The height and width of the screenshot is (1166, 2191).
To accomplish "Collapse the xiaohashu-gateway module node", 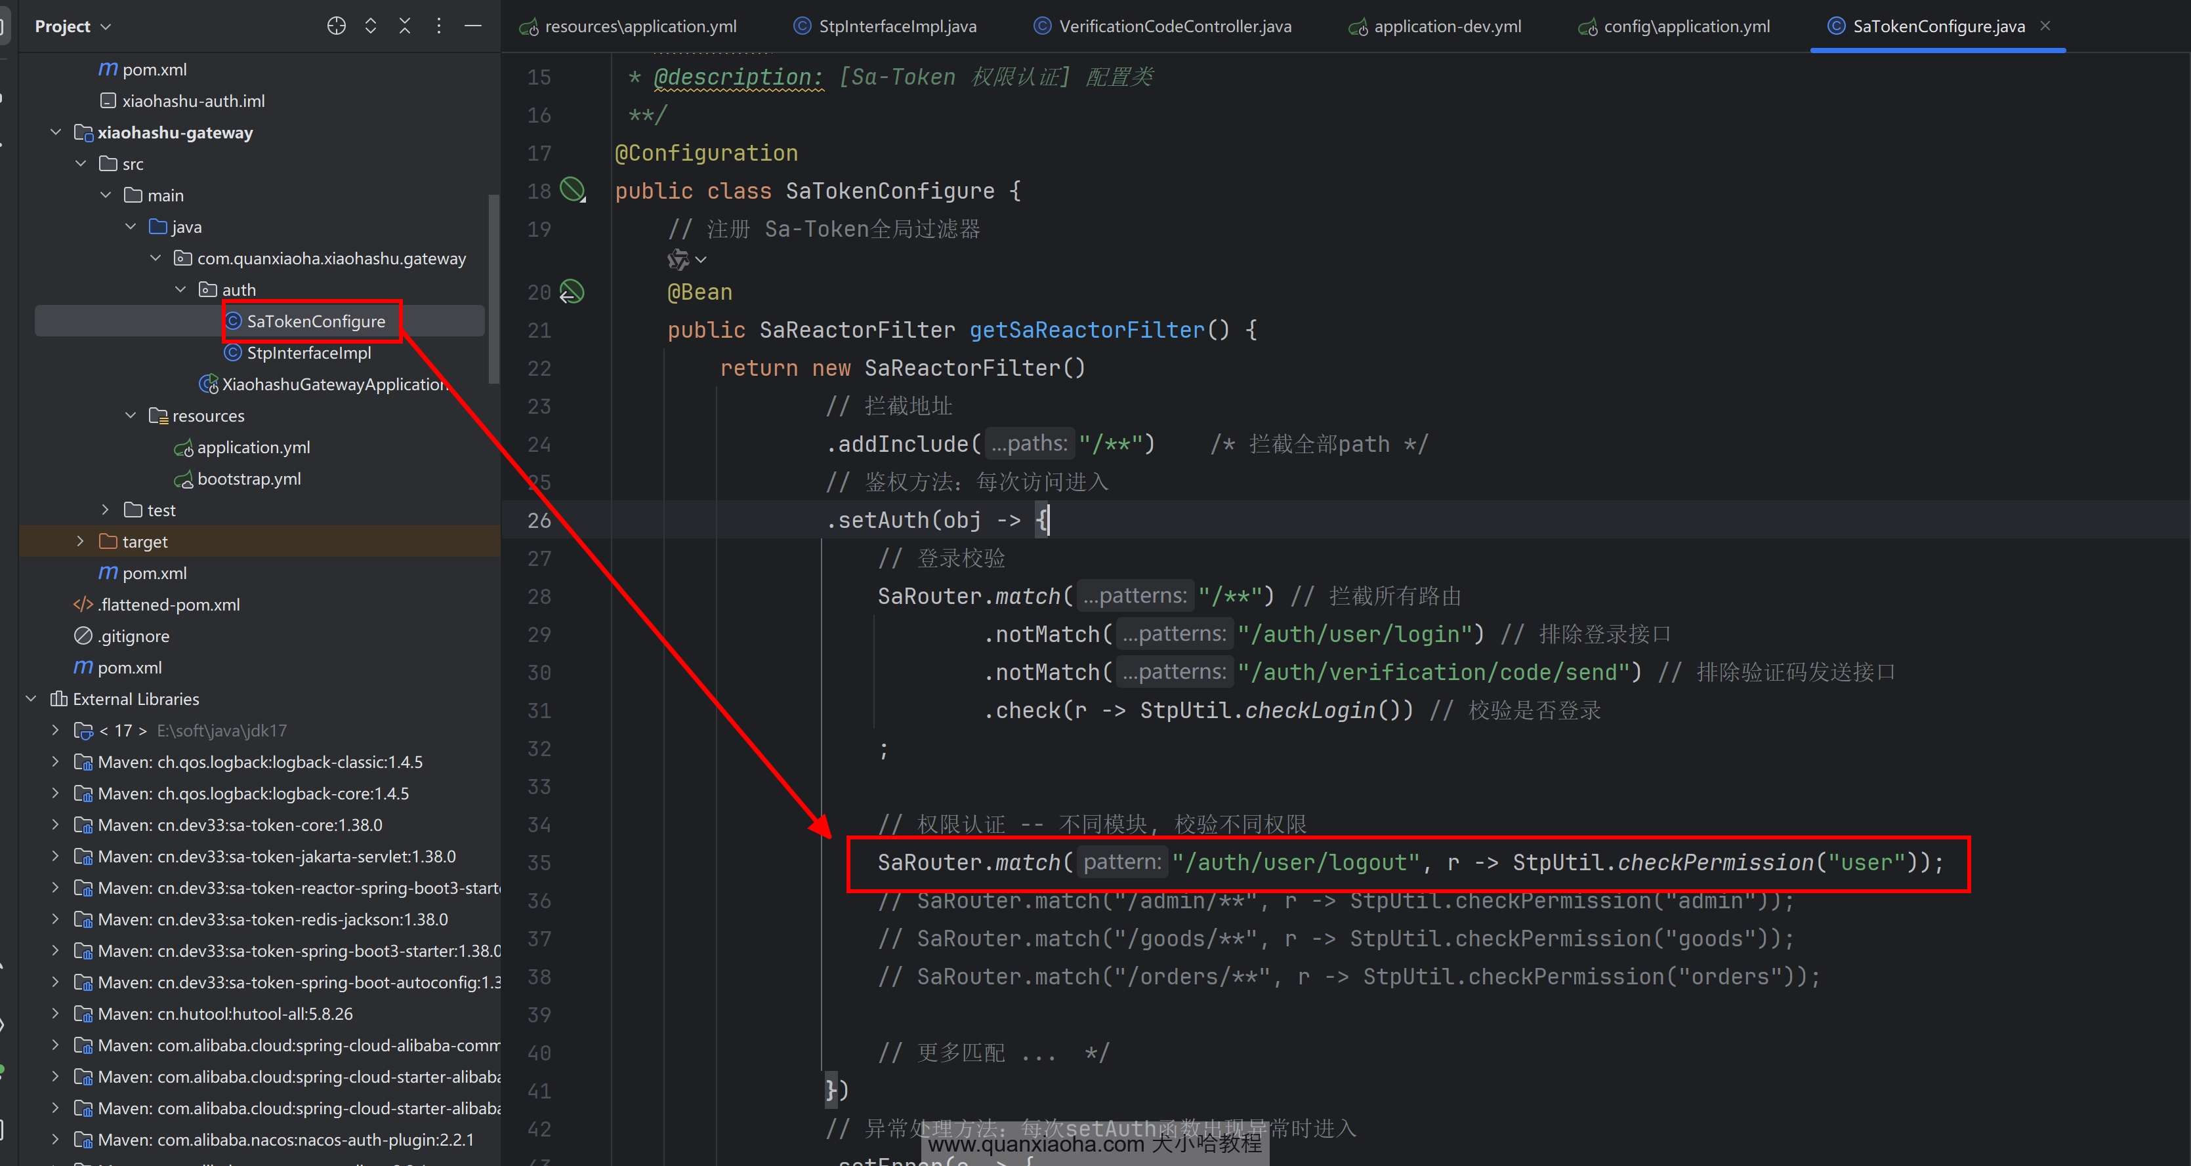I will (56, 132).
